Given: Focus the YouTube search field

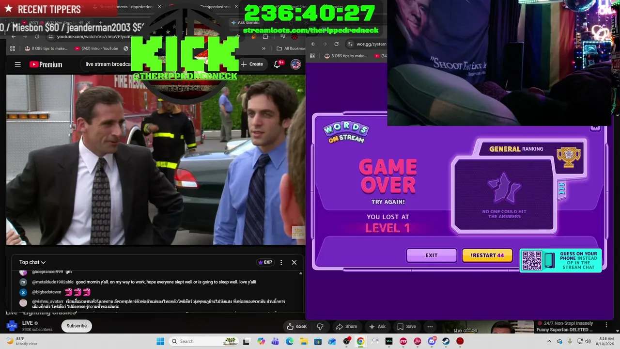Looking at the screenshot, I should 108,64.
